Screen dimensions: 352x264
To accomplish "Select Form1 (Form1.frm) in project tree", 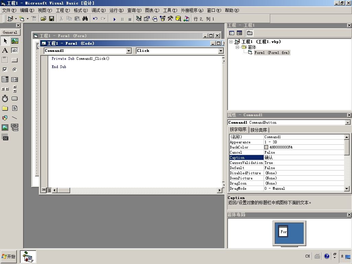I will tap(272, 53).
